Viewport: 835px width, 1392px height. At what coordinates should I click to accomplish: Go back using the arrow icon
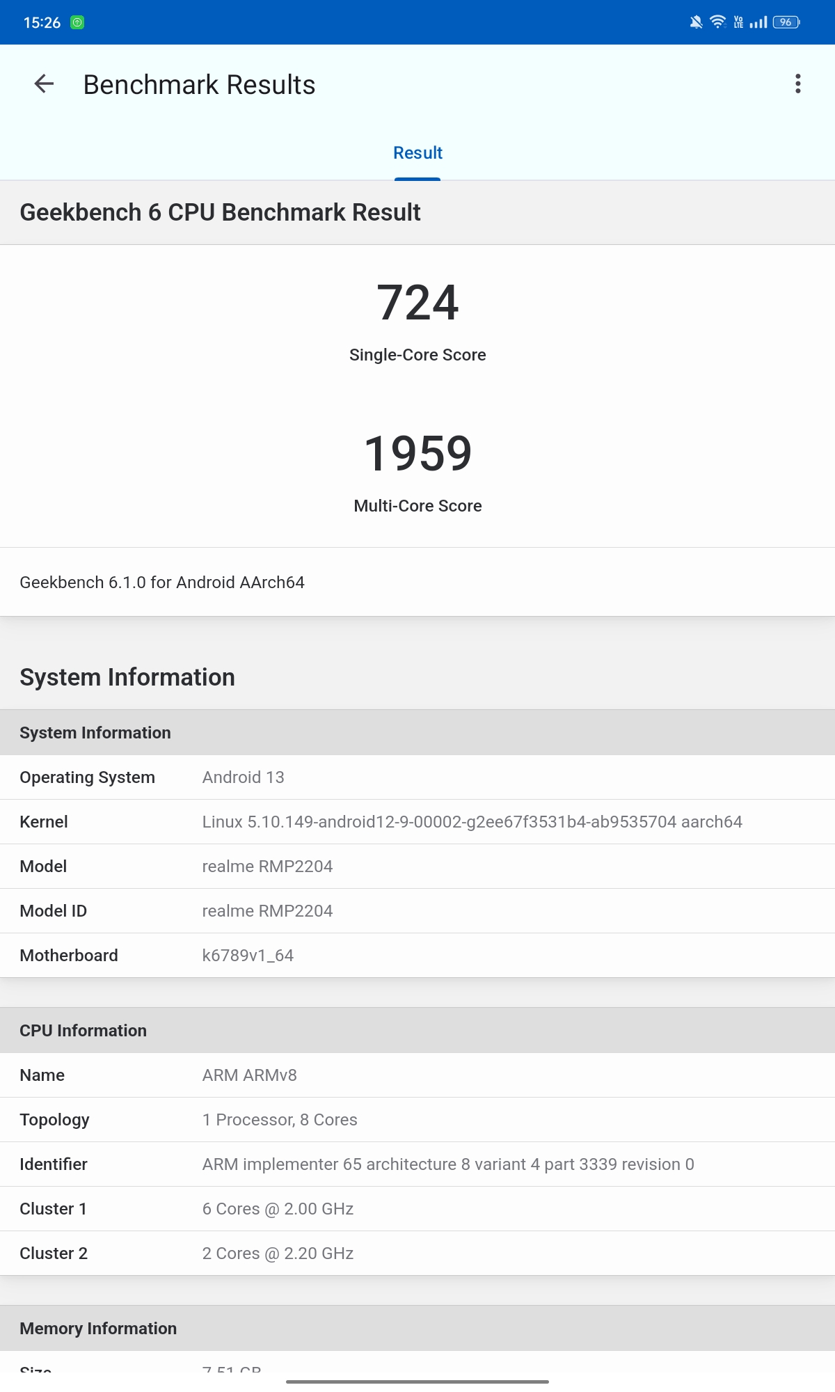(x=44, y=84)
